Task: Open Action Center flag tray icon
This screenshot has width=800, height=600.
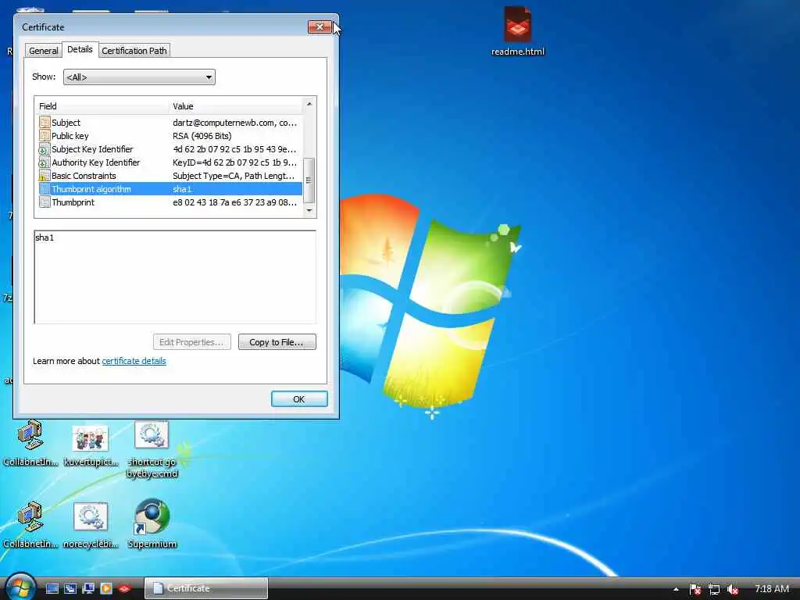Action: pyautogui.click(x=695, y=589)
